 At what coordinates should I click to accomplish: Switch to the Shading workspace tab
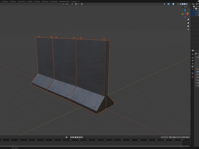click(x=30, y=1)
